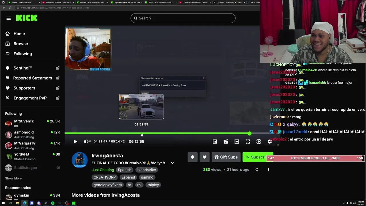
Task: Select the CREATIVORP tag
Action: tap(105, 177)
